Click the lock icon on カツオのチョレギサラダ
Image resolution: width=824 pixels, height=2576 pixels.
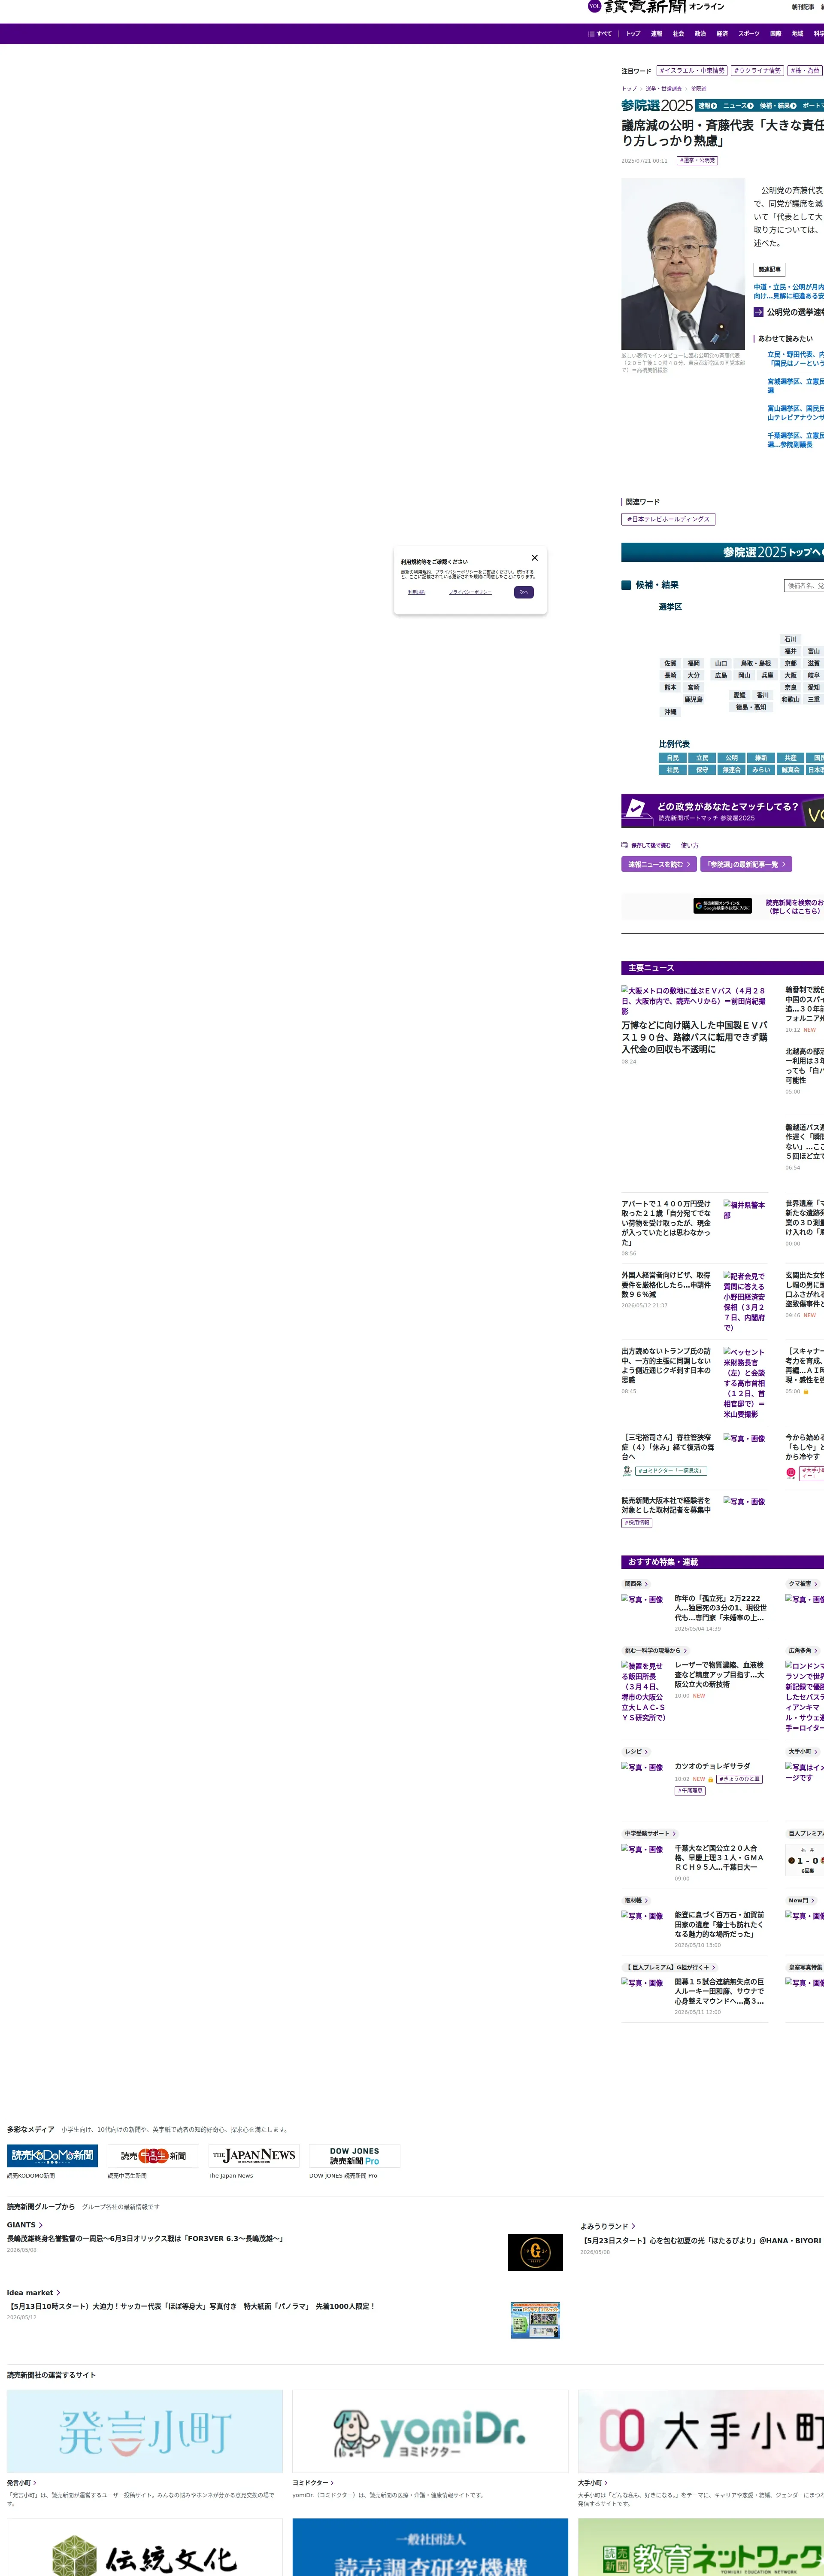coord(711,1780)
